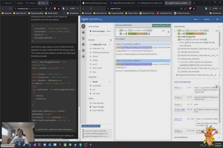Switch to the Authentic... tab in twurple window

pos(31,3)
